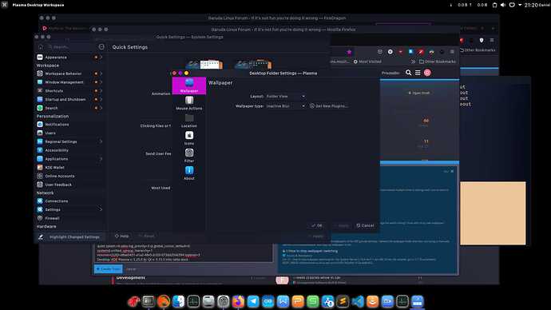Focus the System Settings search field
551x310 pixels.
(x=70, y=47)
